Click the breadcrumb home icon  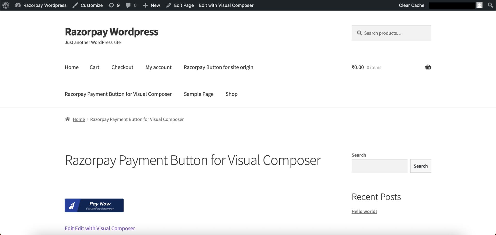(67, 119)
